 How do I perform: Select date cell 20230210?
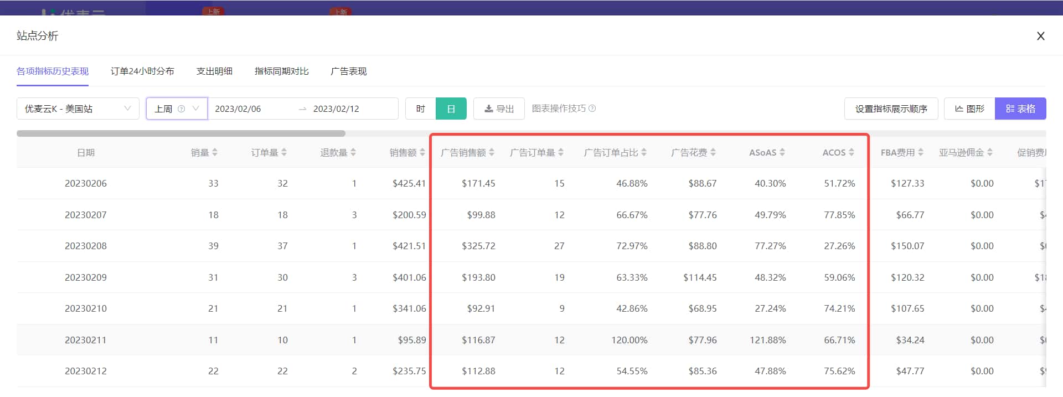click(x=86, y=308)
